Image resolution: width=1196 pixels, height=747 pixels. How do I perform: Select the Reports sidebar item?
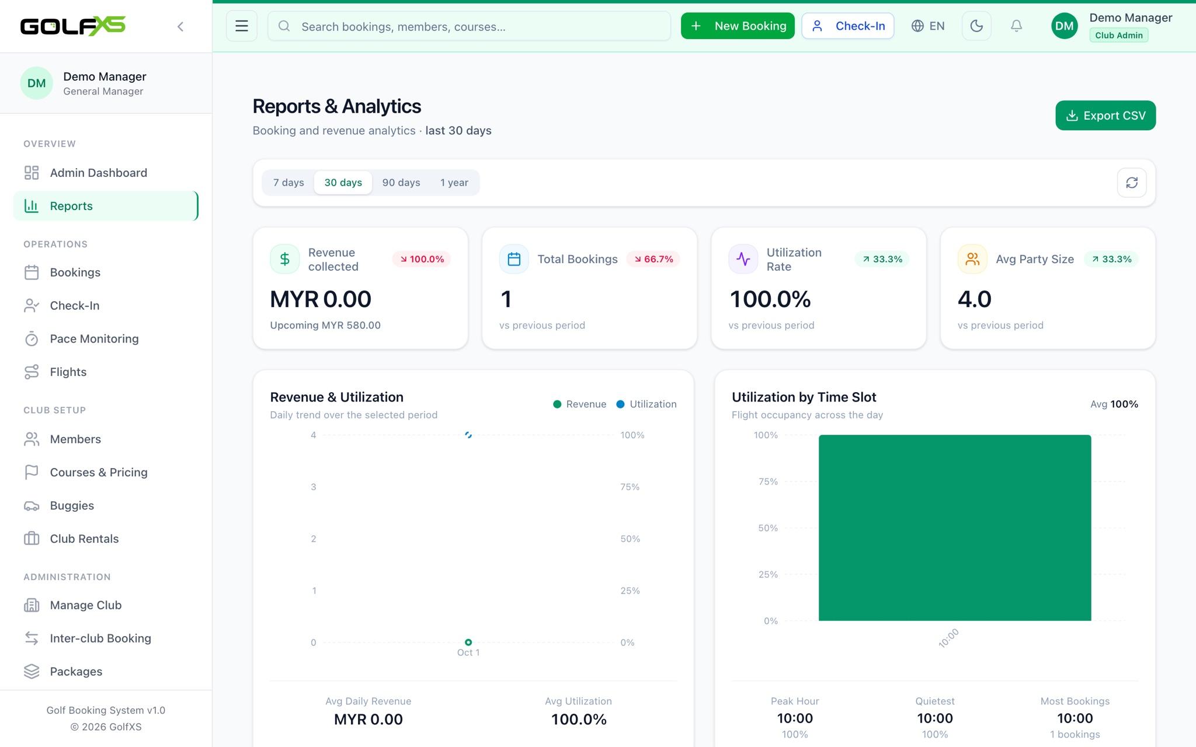pos(106,206)
